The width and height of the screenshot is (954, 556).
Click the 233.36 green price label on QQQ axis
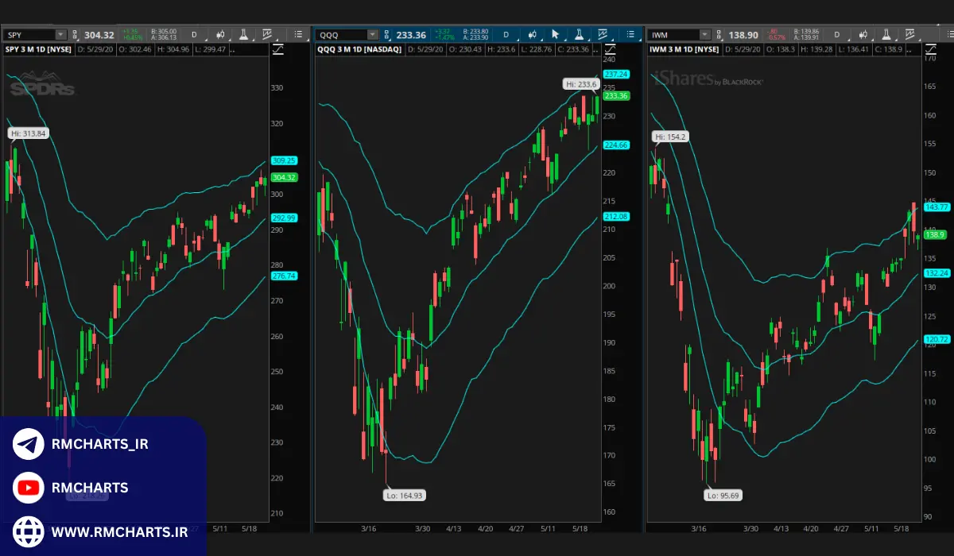(x=616, y=96)
